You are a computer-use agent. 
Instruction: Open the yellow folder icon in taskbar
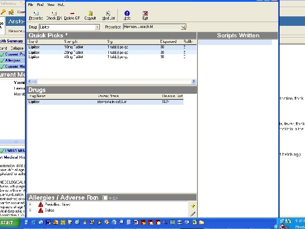[202, 222]
